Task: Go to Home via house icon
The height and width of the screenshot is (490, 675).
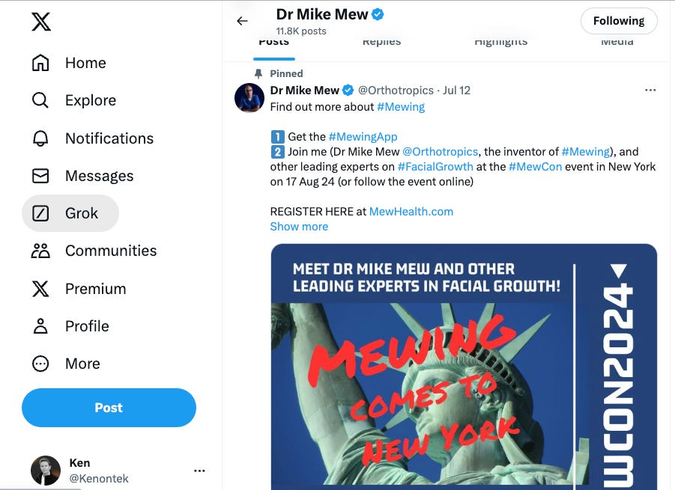Action: point(40,63)
